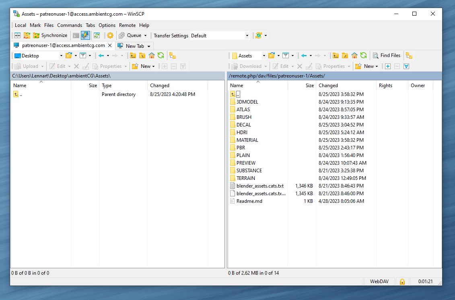Image resolution: width=455 pixels, height=300 pixels.
Task: Expand the remote New dropdown arrow
Action: [x=377, y=67]
